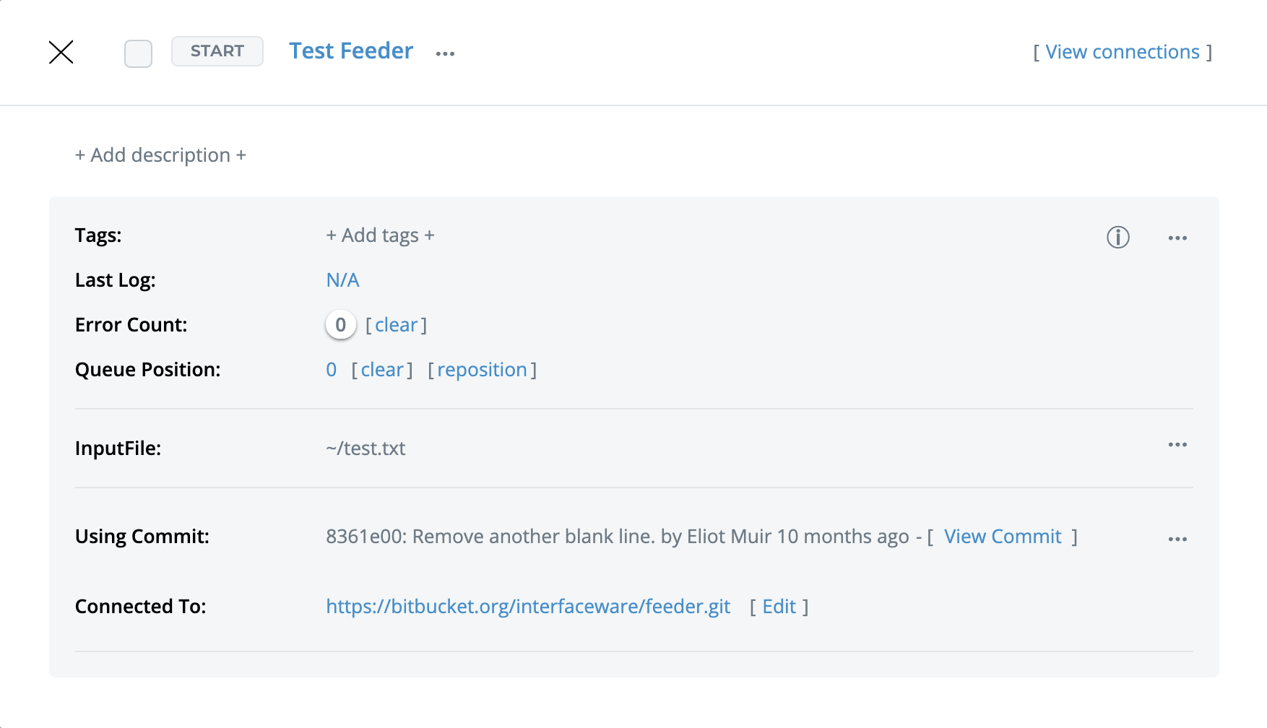Image resolution: width=1267 pixels, height=728 pixels.
Task: Click reposition for the queue
Action: pos(482,370)
